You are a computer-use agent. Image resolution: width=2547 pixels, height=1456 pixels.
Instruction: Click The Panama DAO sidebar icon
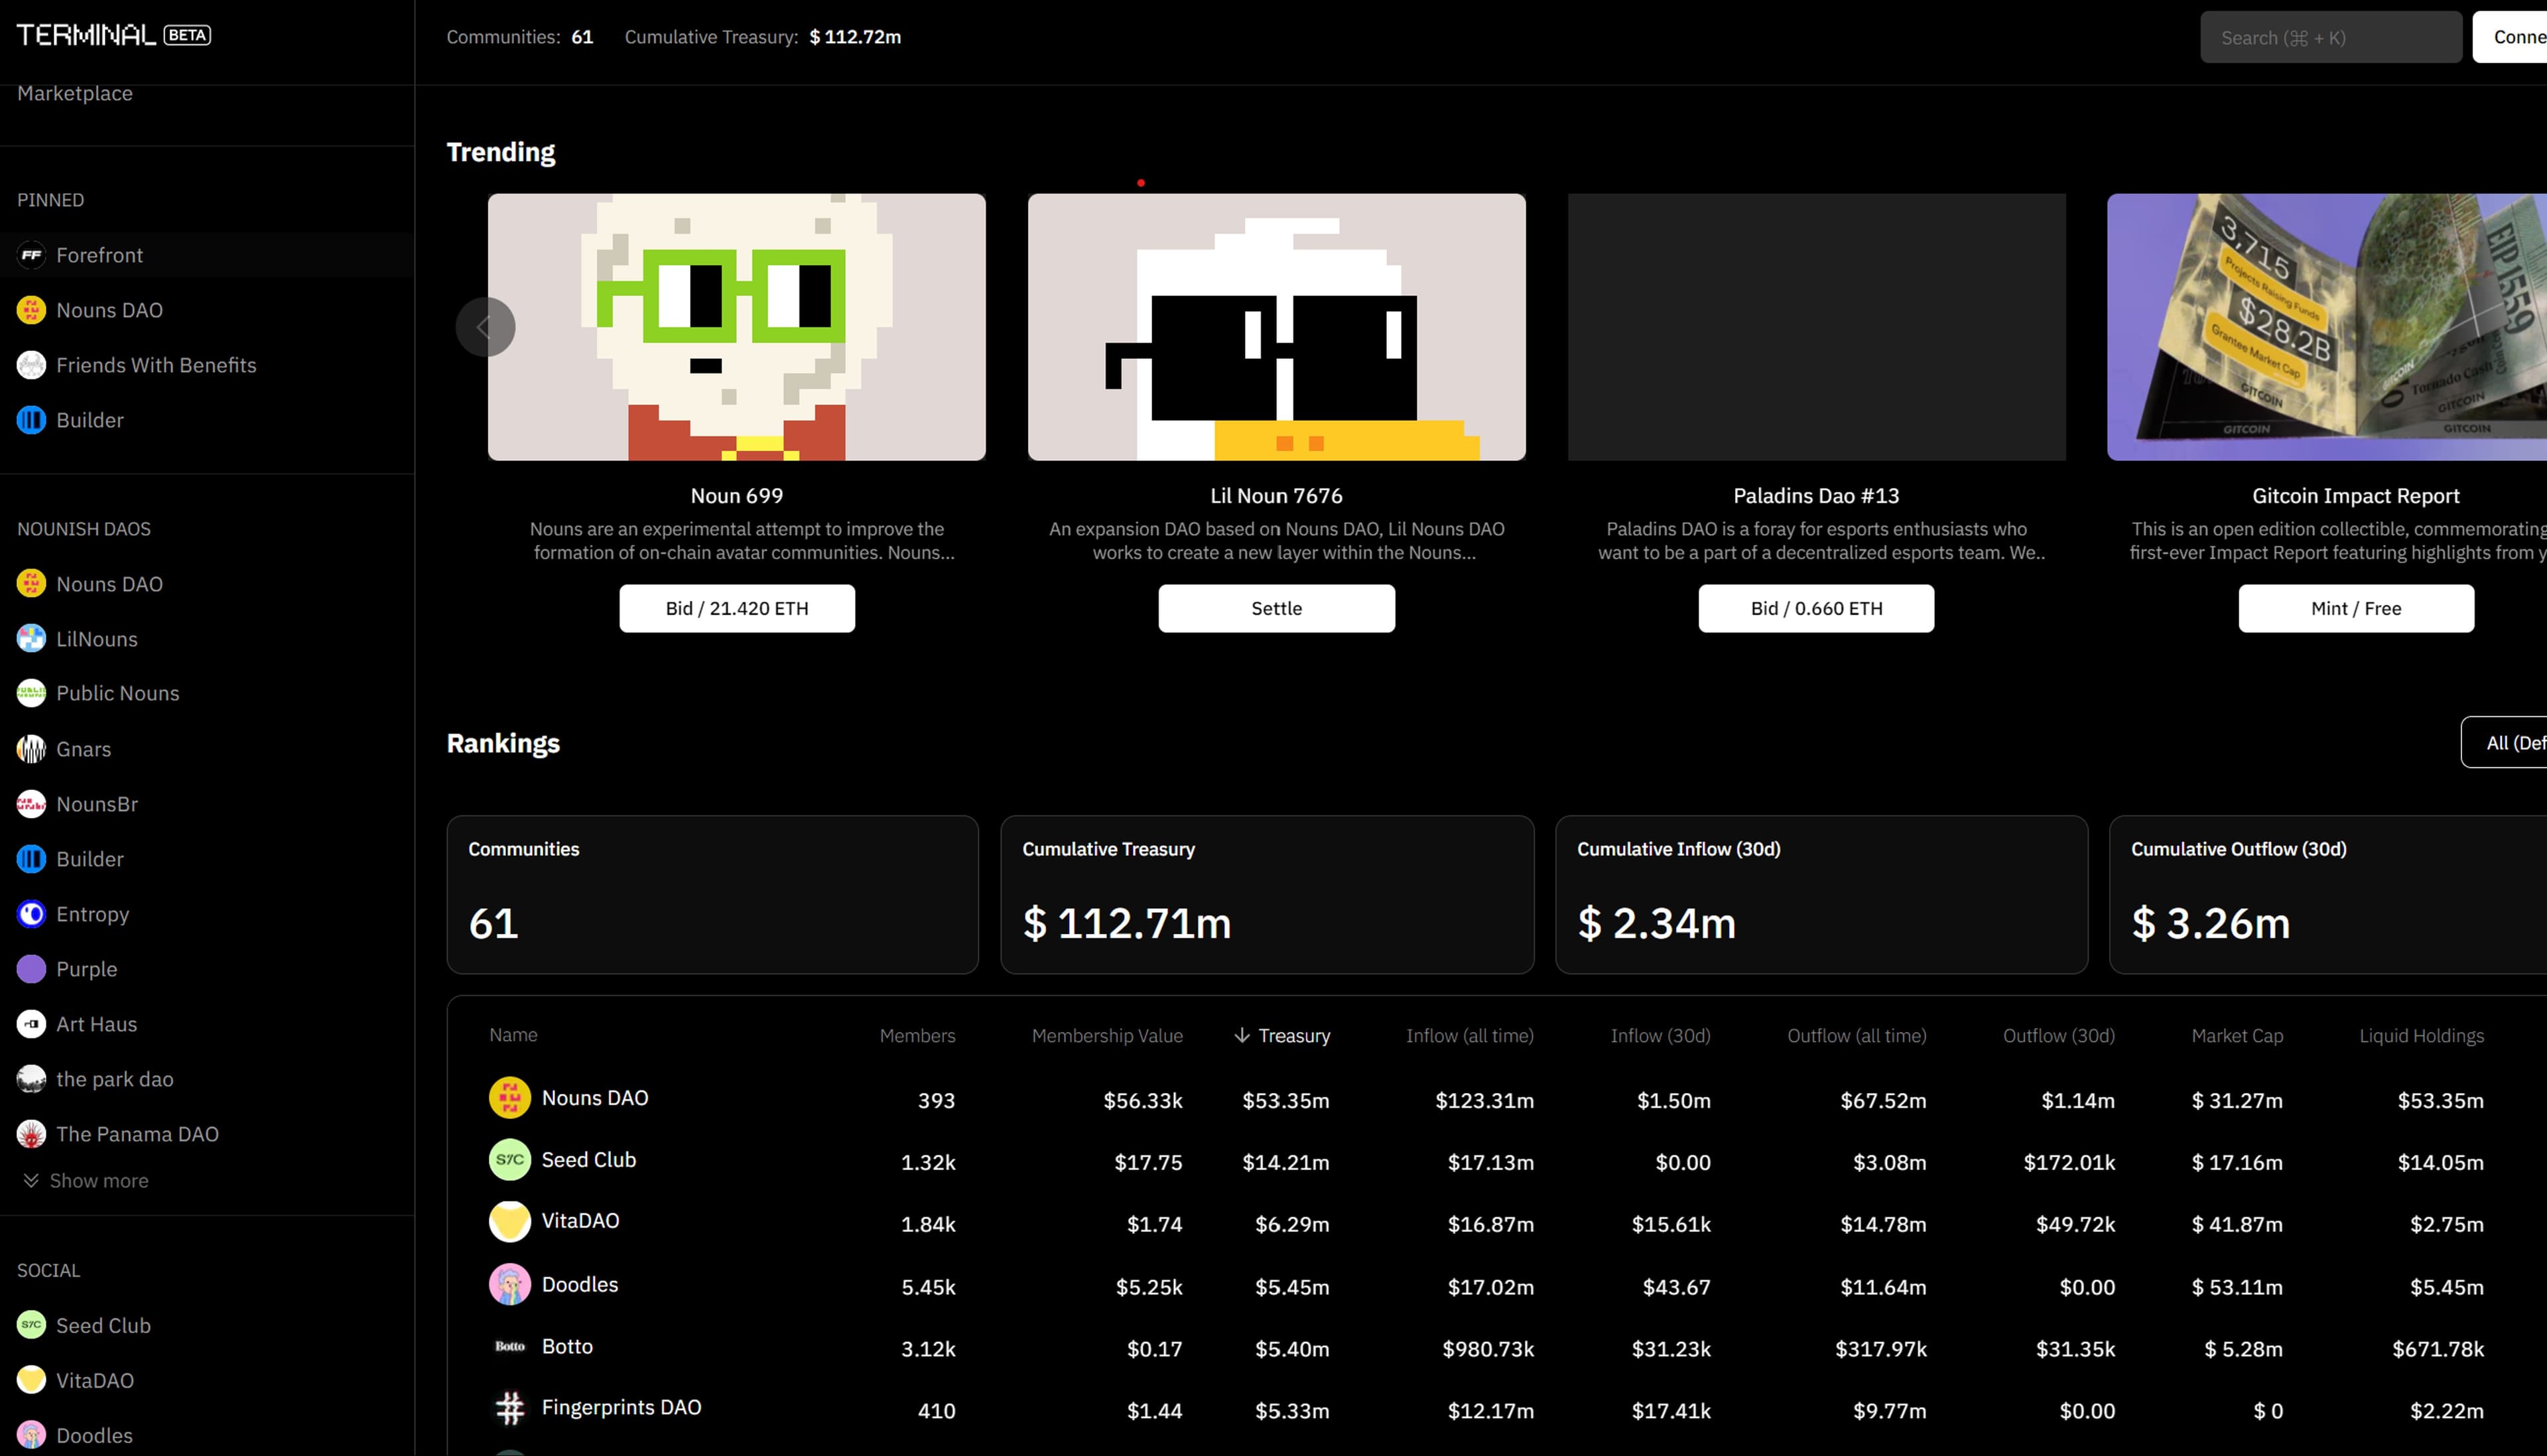pyautogui.click(x=31, y=1134)
